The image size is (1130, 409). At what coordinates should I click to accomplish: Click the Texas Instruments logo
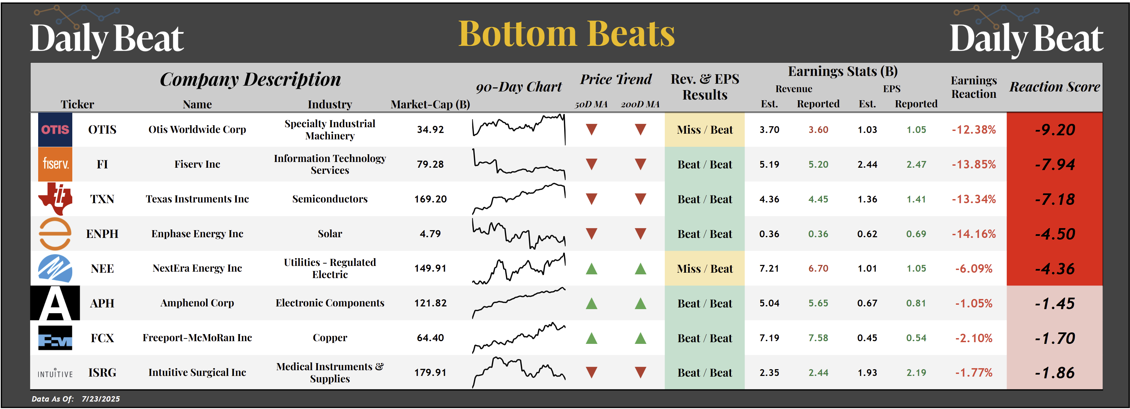point(55,198)
